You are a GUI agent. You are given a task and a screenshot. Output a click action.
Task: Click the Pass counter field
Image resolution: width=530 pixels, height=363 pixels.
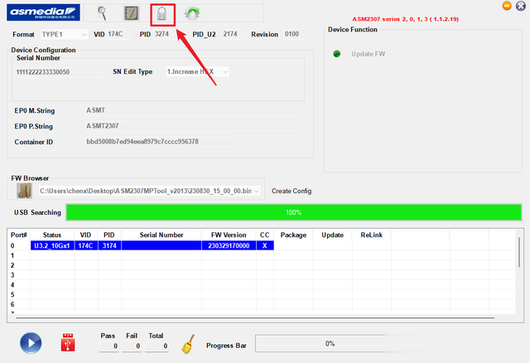coord(108,346)
